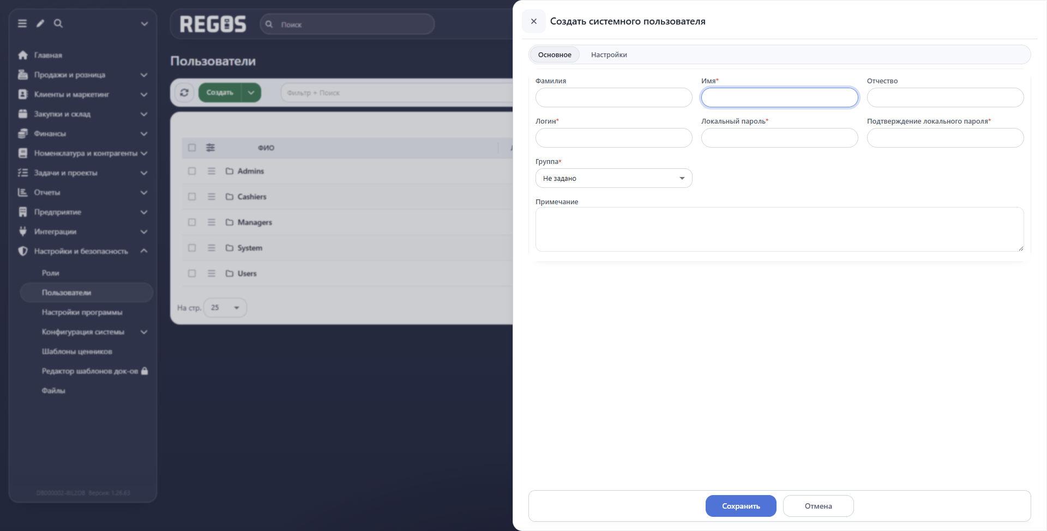
Task: Check the Users row checkbox
Action: (x=192, y=273)
